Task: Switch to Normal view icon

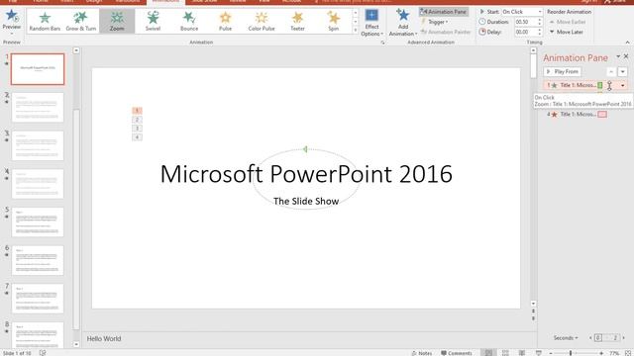Action: [x=488, y=353]
